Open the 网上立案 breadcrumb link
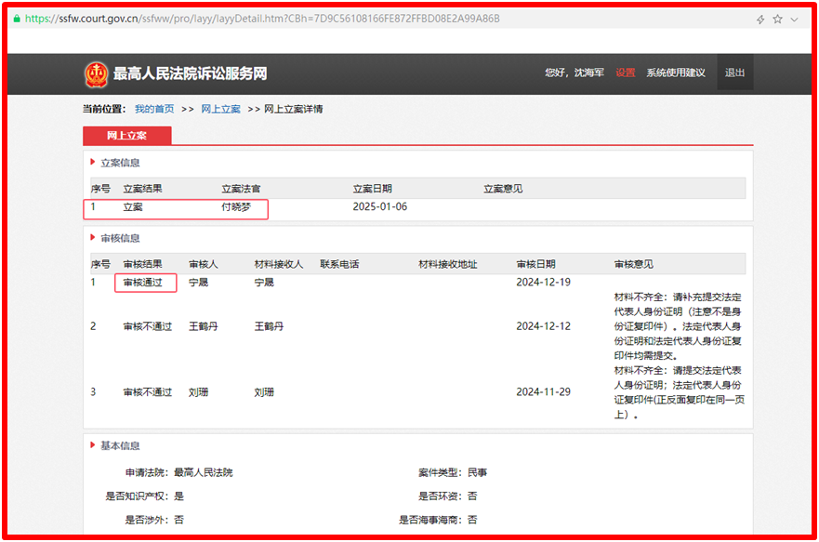Screen dimensions: 819x542 [221, 109]
